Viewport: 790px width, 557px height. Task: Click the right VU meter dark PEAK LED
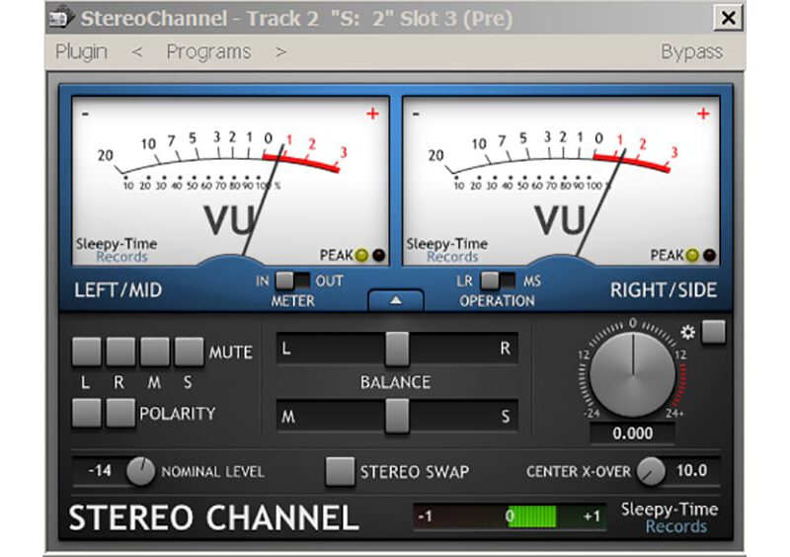click(x=709, y=255)
